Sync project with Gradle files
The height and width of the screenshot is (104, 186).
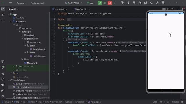click(146, 3)
